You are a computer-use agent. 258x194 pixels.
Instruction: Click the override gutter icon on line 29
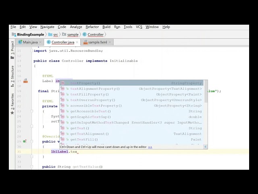point(25,141)
